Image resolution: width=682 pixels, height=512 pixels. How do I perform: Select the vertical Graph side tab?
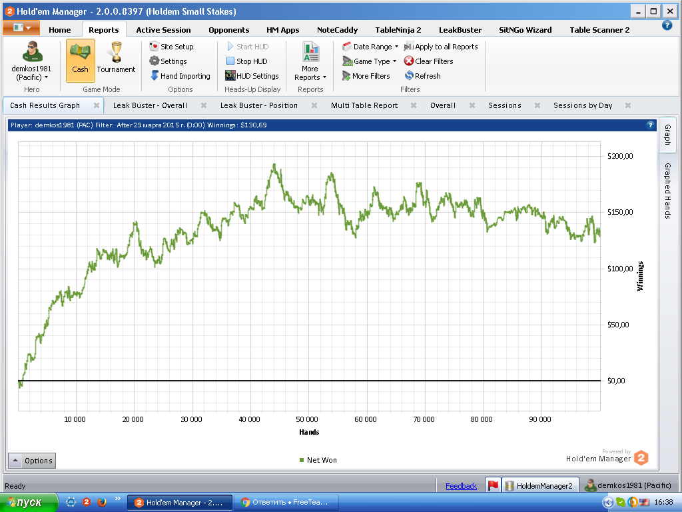(x=667, y=135)
